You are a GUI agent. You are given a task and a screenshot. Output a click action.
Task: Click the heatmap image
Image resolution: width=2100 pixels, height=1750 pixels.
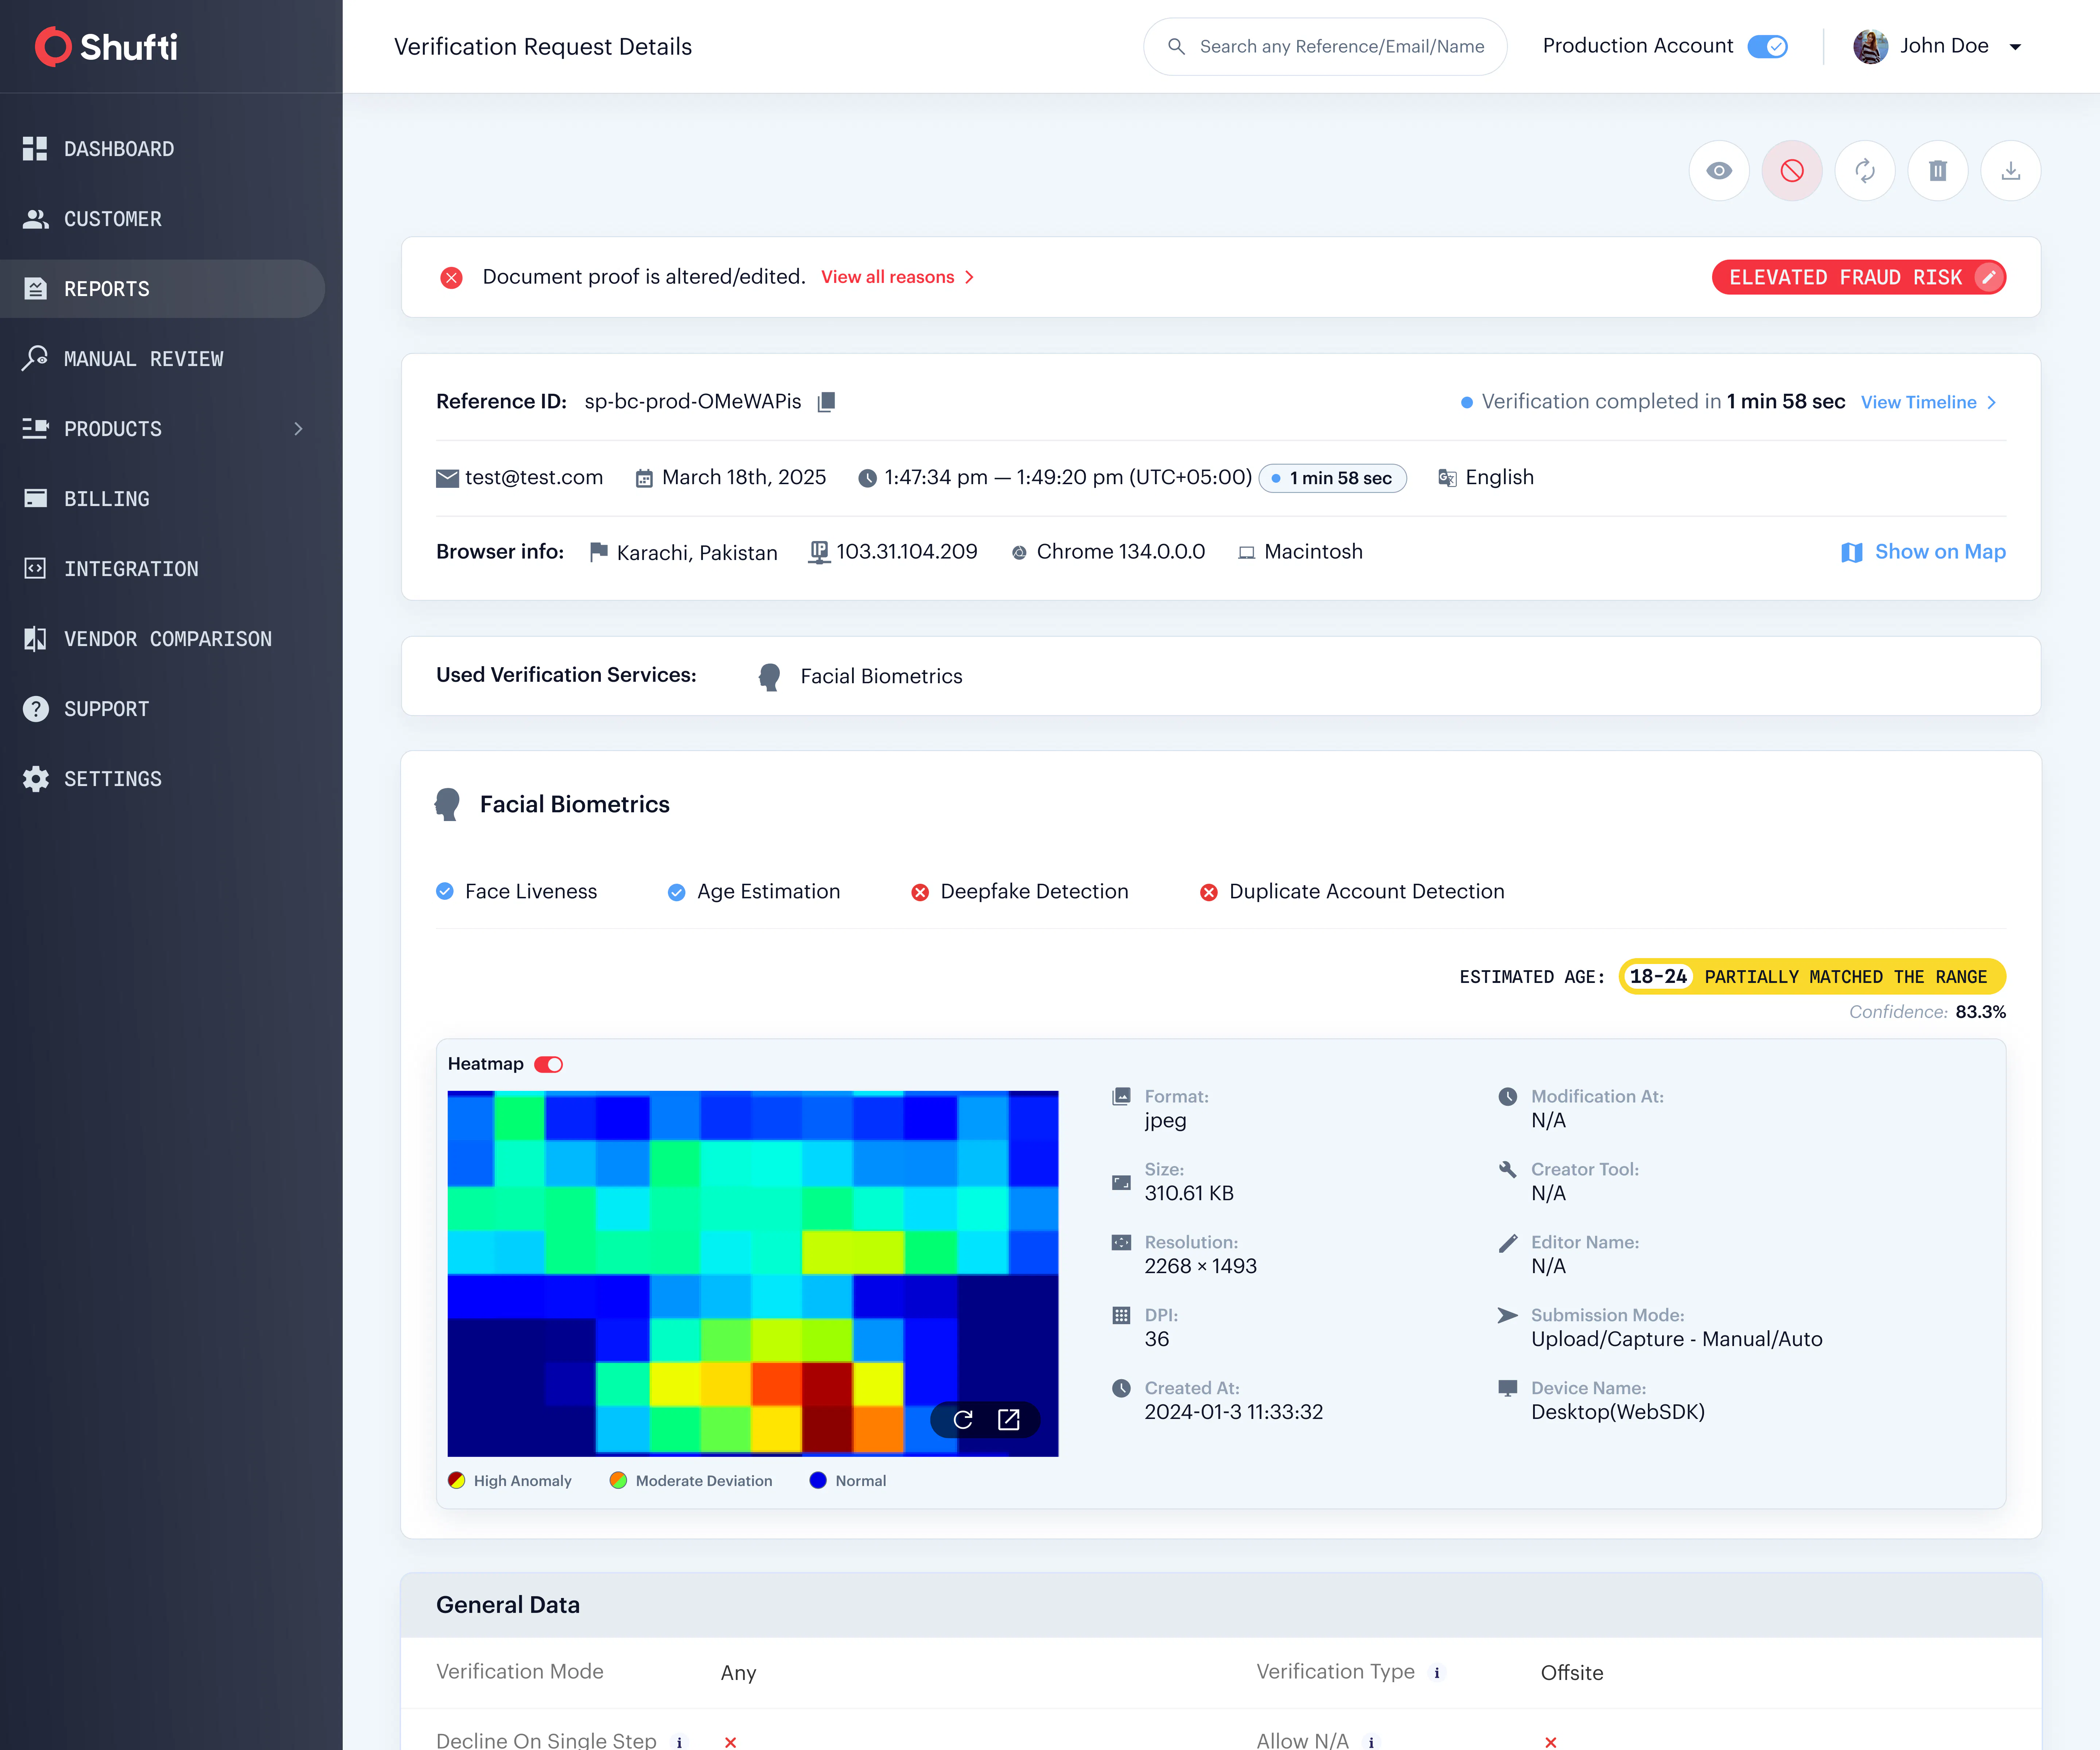click(753, 1273)
